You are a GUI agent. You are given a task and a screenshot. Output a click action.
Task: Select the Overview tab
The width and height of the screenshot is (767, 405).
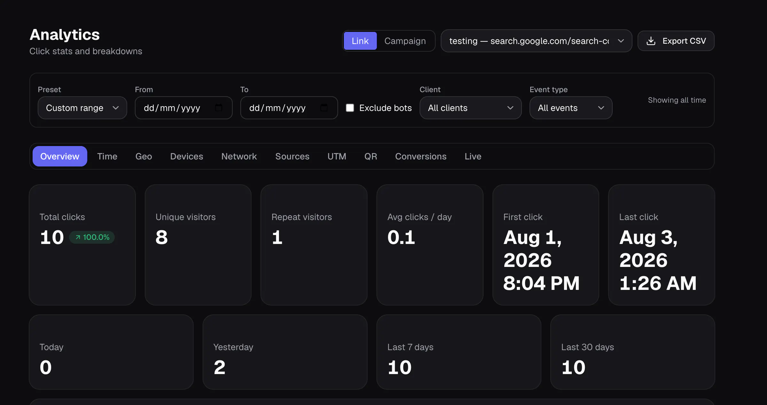[60, 156]
